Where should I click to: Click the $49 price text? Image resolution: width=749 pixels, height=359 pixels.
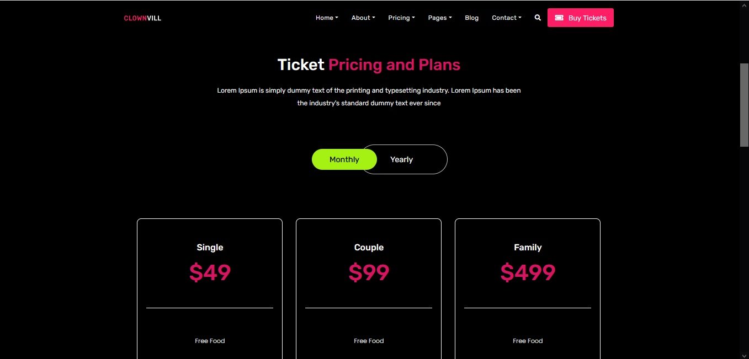tap(210, 272)
